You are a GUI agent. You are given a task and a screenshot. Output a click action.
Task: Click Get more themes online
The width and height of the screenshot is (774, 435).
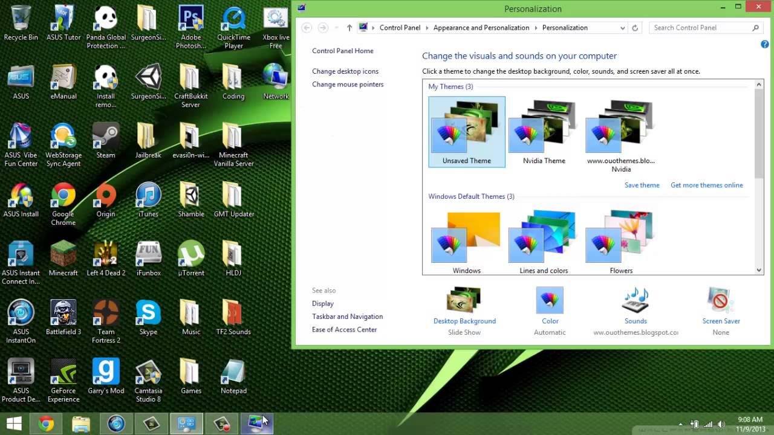tap(706, 185)
